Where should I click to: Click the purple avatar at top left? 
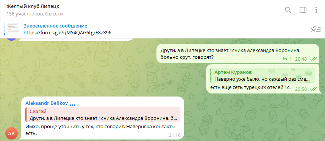tap(11, 39)
